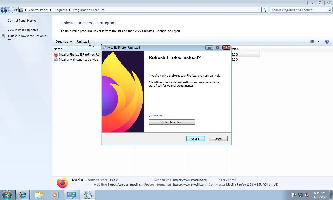
Task: Open Windows Media Player from taskbar
Action: coord(55,195)
